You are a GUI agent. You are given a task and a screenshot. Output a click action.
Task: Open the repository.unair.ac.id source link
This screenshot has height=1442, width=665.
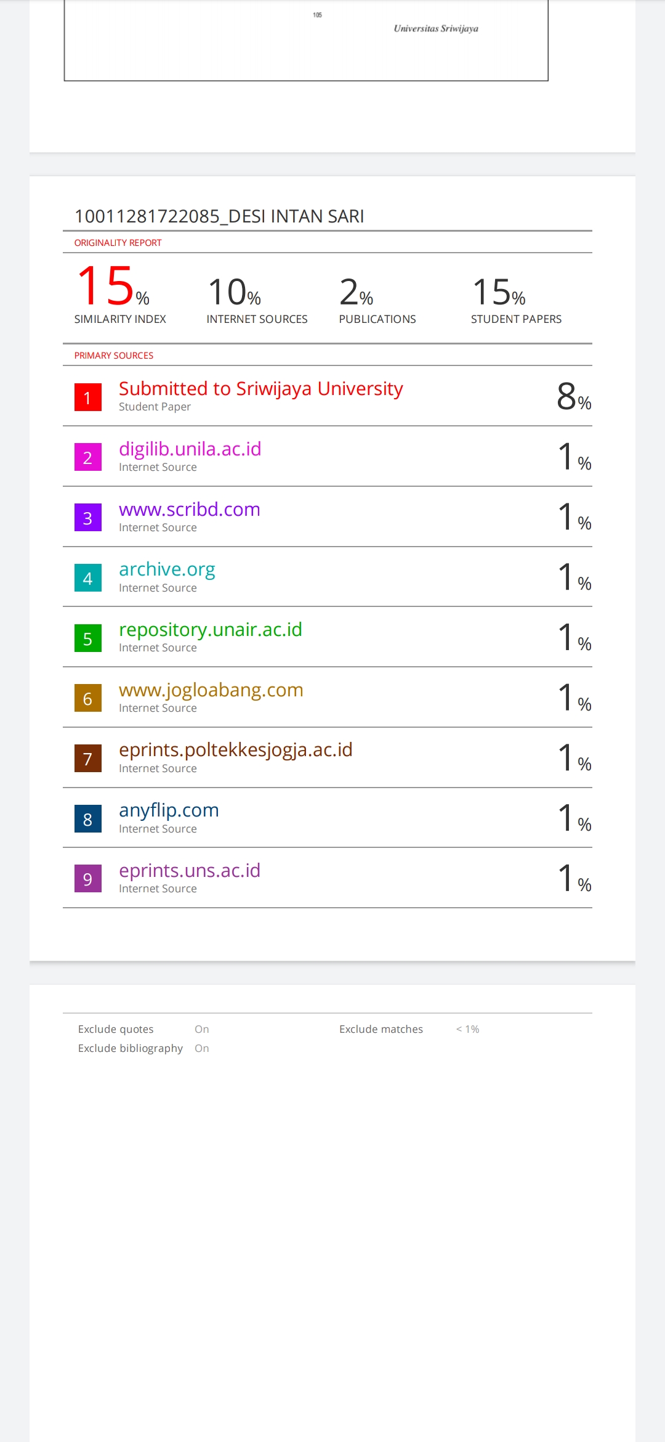[210, 630]
